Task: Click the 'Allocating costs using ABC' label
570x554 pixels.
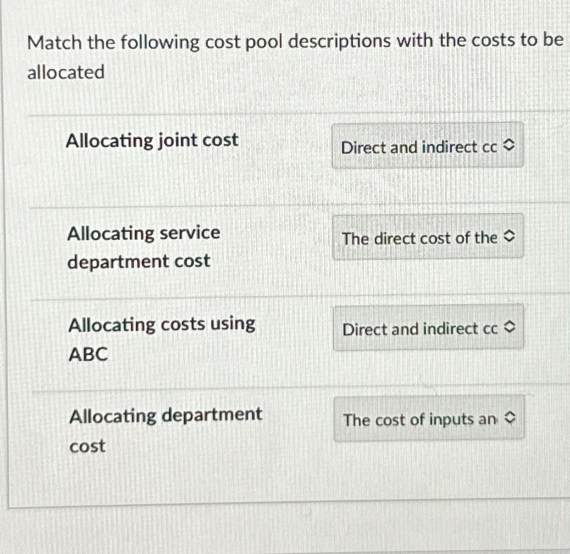Action: click(x=162, y=339)
